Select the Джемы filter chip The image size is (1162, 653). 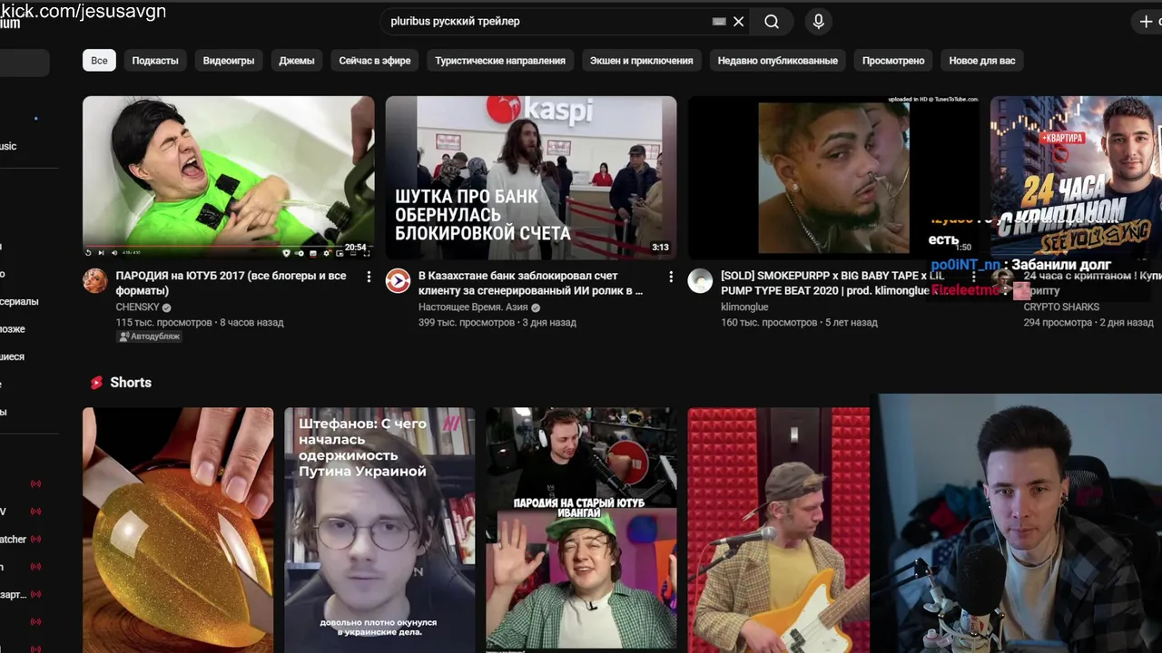(297, 61)
